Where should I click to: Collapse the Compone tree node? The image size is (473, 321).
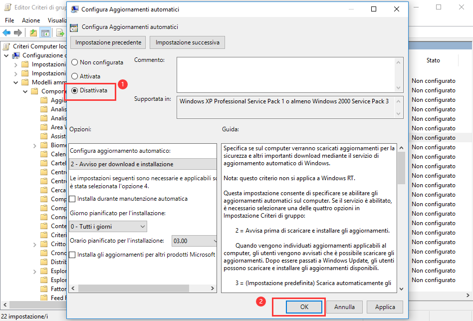(x=25, y=91)
